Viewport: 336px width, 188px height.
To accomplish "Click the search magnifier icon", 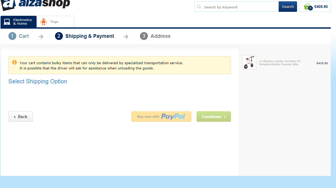I will click(x=199, y=7).
